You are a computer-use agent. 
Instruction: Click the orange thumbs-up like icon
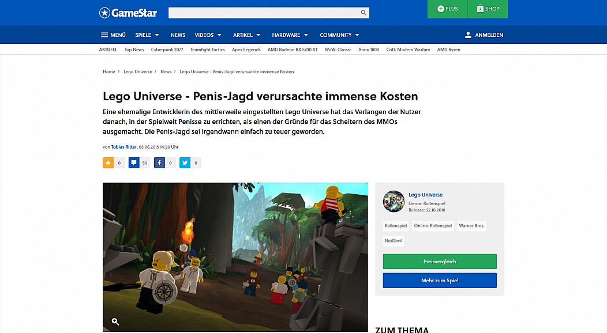(x=108, y=162)
